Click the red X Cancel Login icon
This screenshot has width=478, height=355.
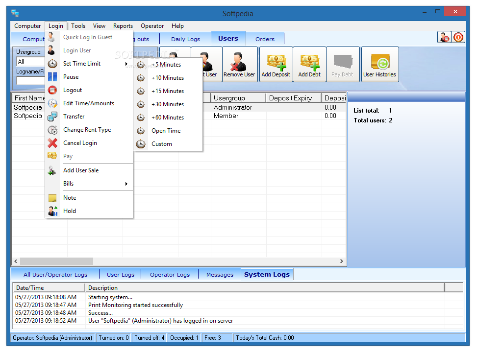coord(52,143)
